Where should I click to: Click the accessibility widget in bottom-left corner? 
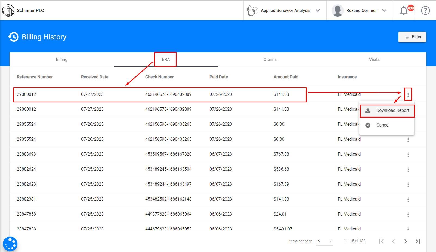10,244
